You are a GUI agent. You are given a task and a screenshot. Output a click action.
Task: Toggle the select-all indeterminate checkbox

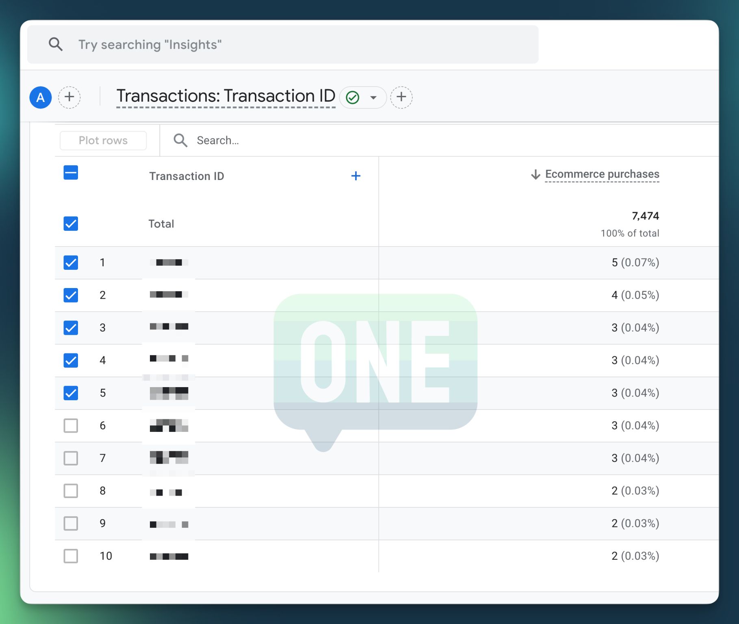70,173
